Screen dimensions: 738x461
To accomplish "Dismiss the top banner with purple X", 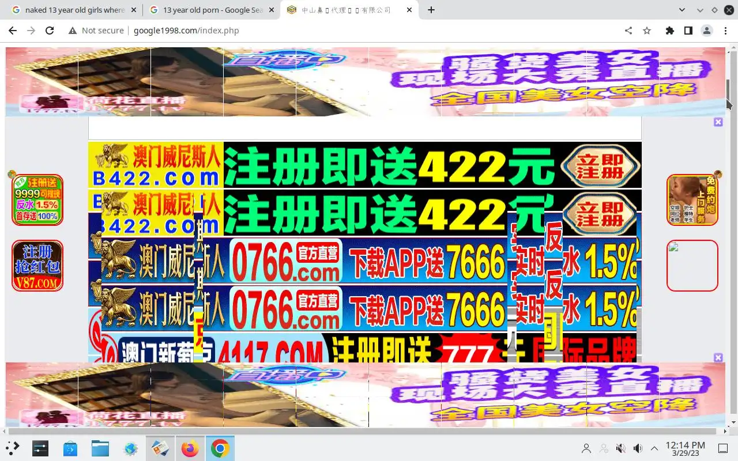I will pyautogui.click(x=718, y=122).
